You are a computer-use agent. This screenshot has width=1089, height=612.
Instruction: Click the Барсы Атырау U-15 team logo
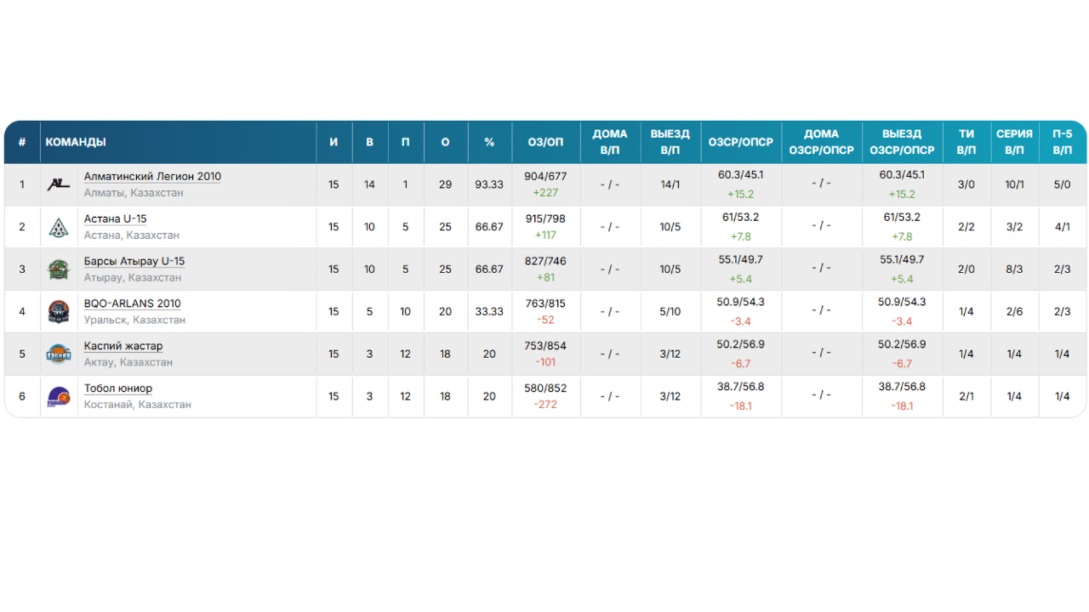[58, 269]
